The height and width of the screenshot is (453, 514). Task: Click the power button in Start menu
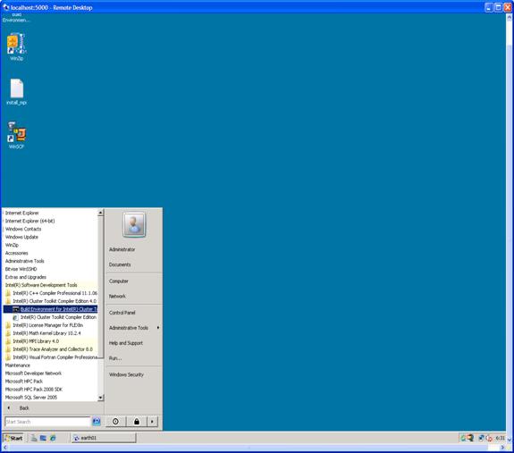pyautogui.click(x=115, y=422)
